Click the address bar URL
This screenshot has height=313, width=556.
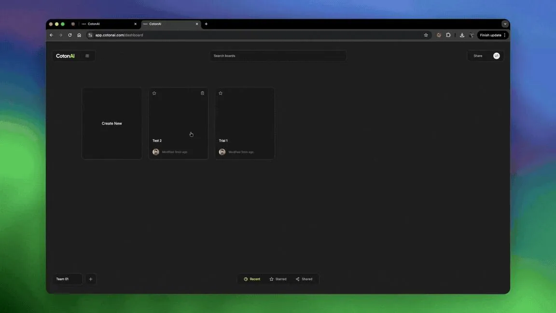click(119, 35)
